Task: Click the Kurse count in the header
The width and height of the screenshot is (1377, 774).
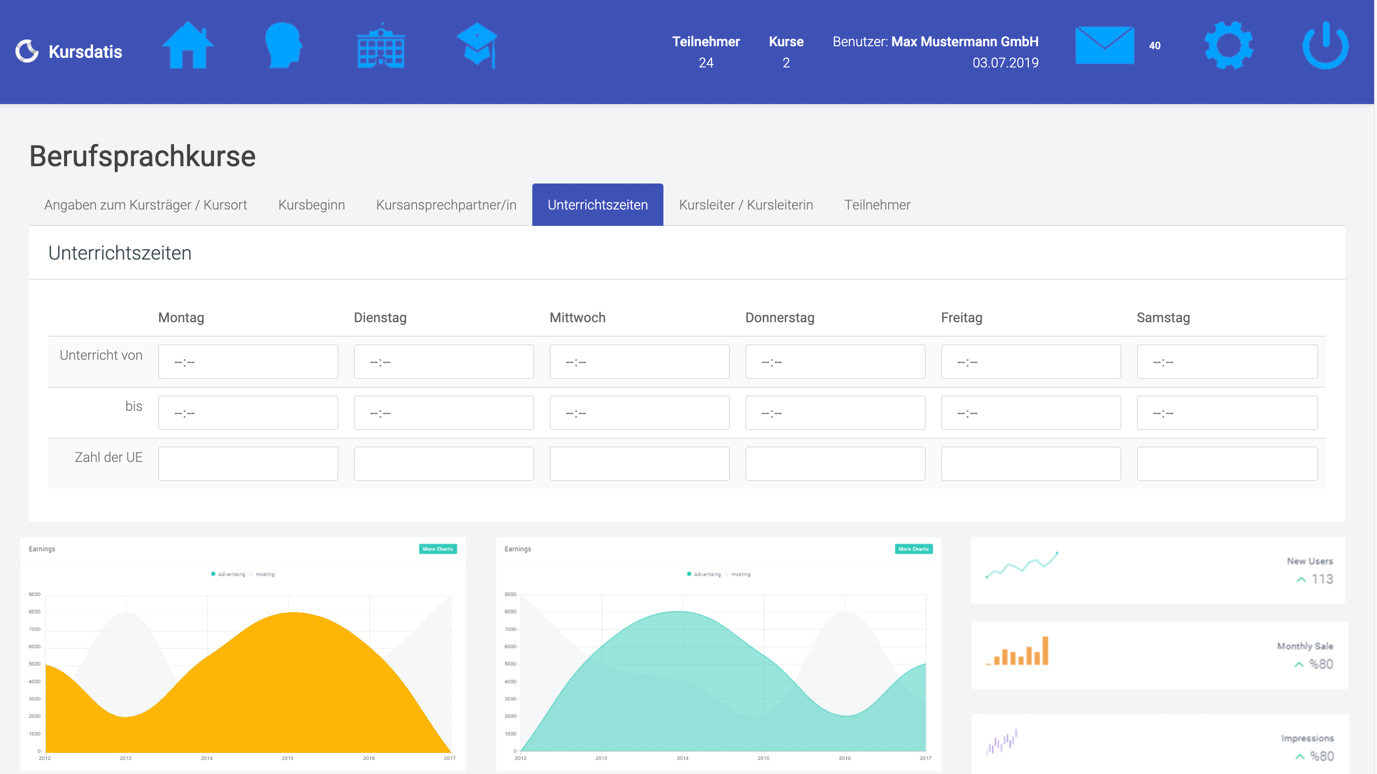Action: tap(786, 63)
